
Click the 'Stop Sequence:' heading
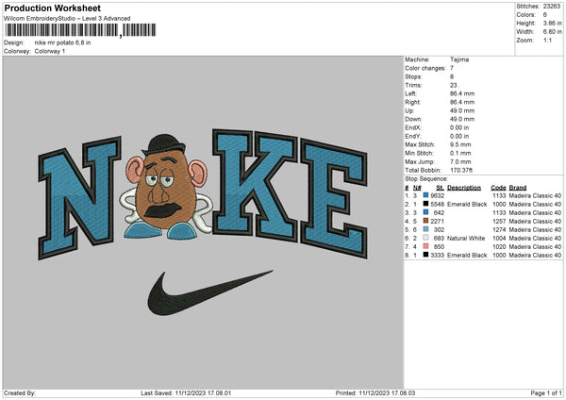pos(426,179)
